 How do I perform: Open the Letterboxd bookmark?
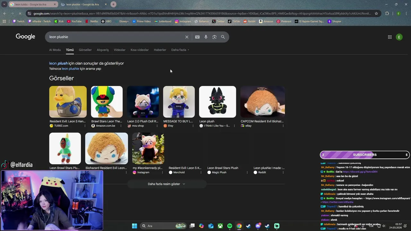162,21
